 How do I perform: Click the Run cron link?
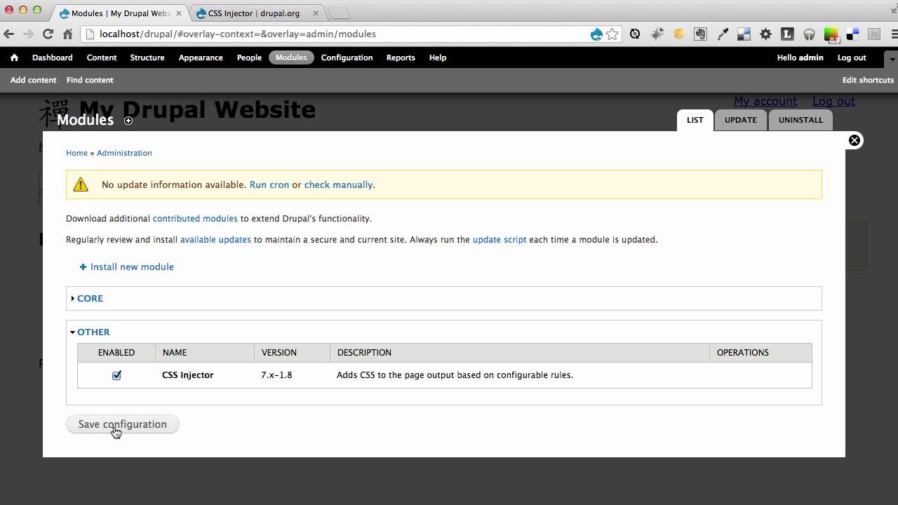269,184
